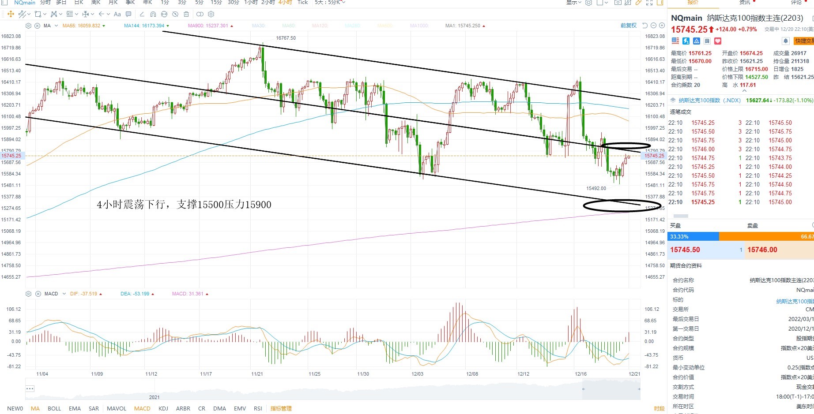Select the KDJ indicator tab
The image size is (814, 414).
163,408
